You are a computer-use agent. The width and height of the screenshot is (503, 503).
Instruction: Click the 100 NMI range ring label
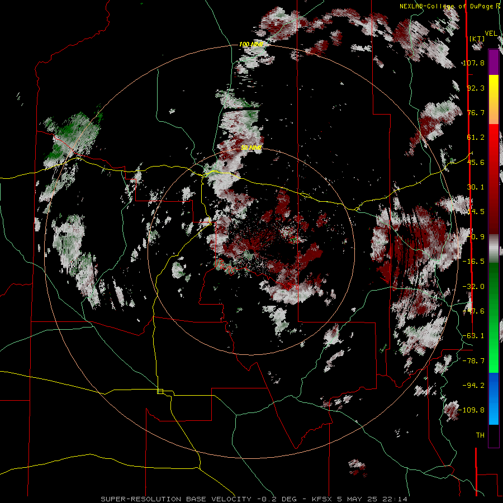(251, 44)
